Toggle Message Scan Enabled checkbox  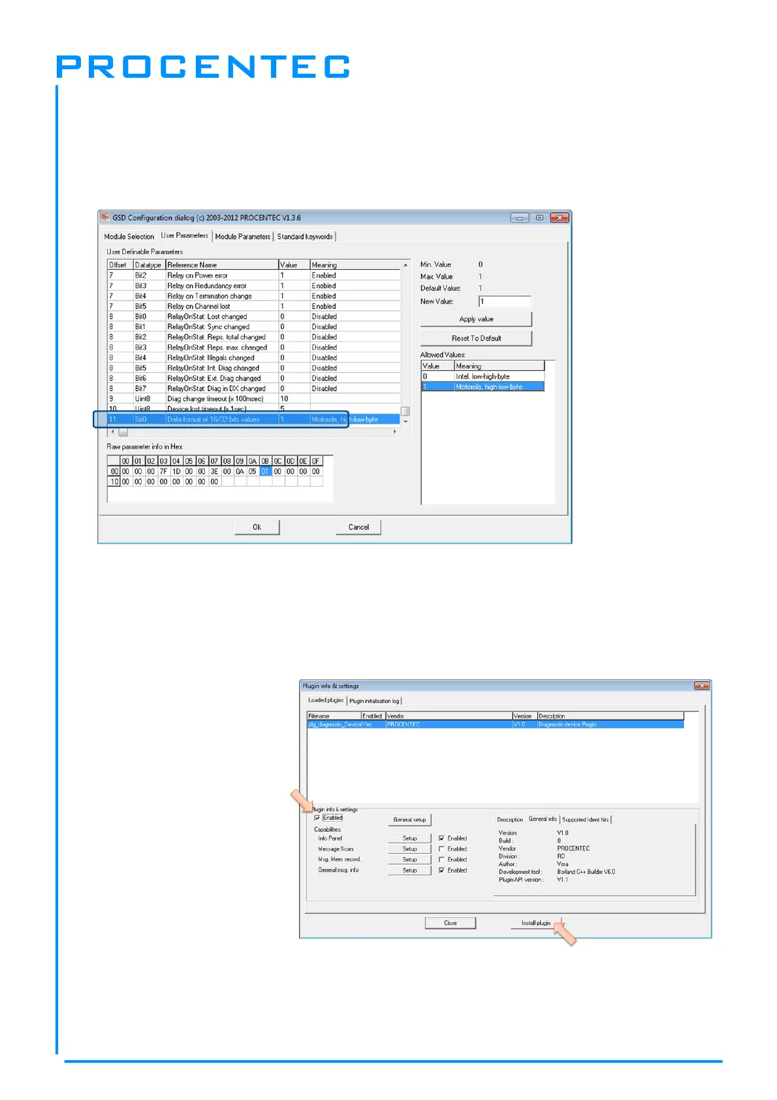[x=442, y=849]
